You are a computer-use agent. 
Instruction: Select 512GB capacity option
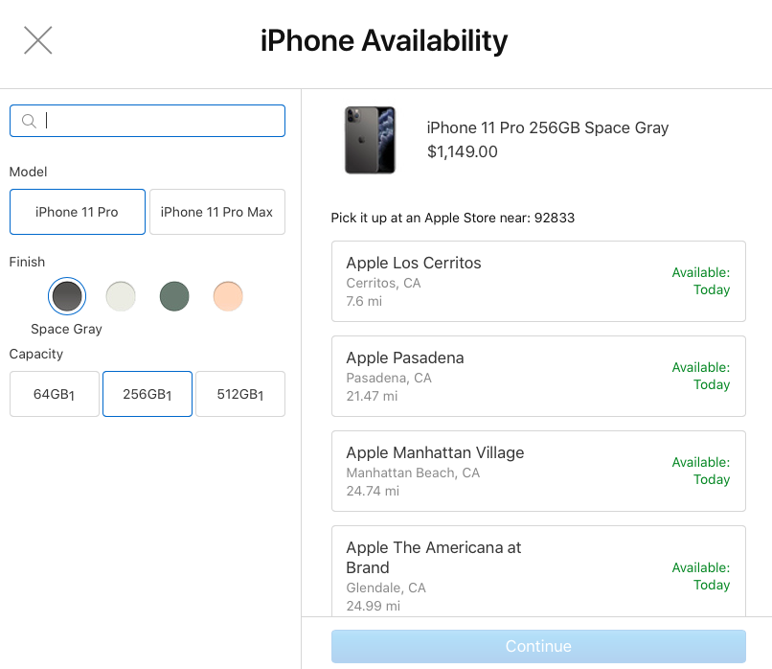[240, 394]
